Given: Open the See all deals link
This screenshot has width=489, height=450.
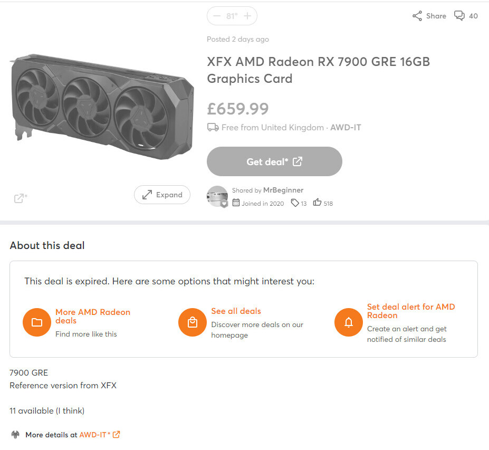Looking at the screenshot, I should (x=236, y=311).
